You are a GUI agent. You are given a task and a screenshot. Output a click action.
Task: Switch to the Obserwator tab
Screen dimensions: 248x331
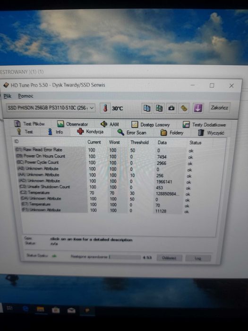click(73, 124)
